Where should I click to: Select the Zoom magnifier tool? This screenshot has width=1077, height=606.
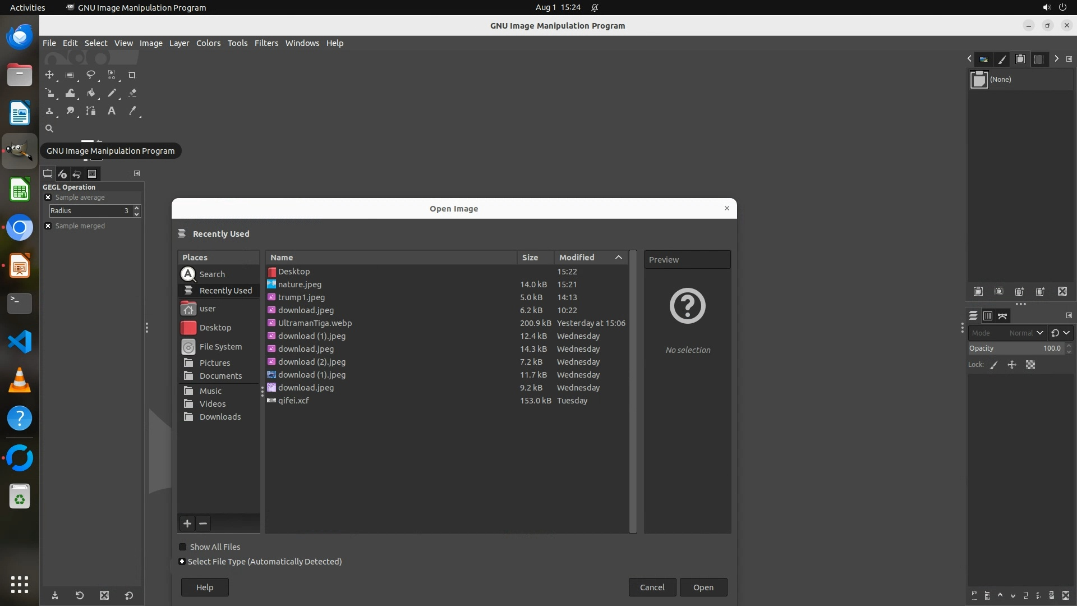pyautogui.click(x=49, y=129)
